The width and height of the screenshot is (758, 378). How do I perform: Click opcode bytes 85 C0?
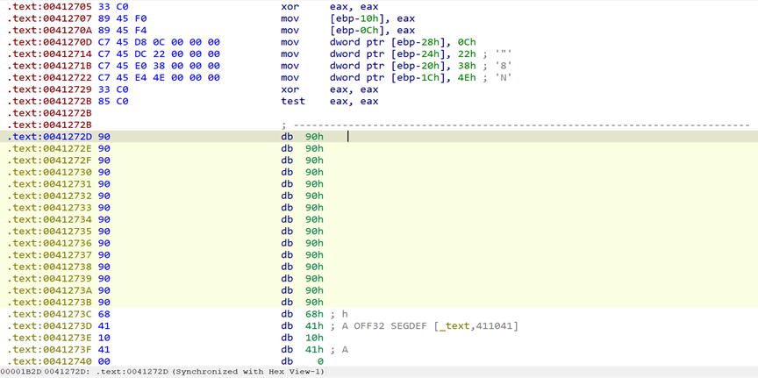point(113,102)
